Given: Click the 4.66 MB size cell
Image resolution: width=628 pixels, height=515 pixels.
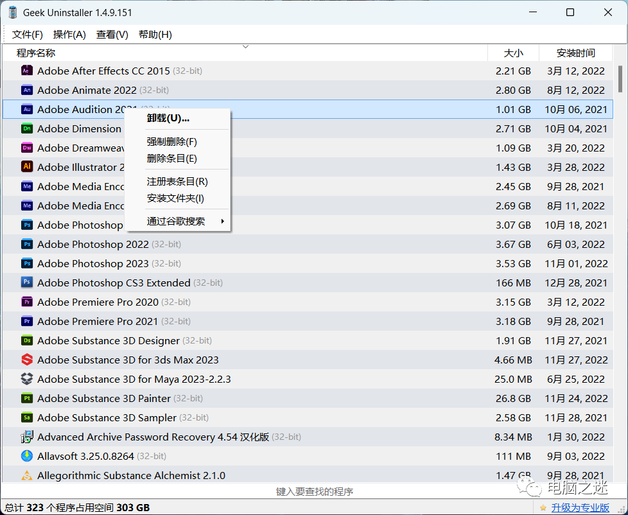Looking at the screenshot, I should (x=514, y=360).
